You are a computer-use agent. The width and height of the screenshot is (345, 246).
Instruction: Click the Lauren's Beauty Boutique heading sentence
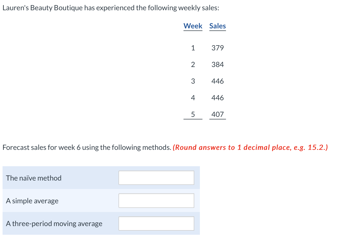click(111, 8)
